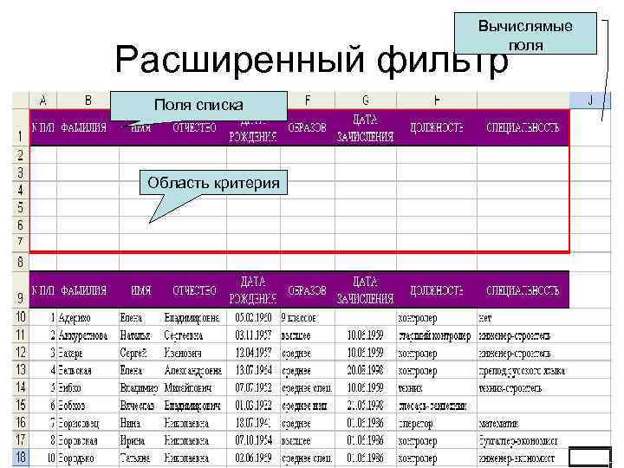Click ДАТА ЗАЧИСЛЕНИЯ header cell in row 1
Screen dimensions: 624x468
click(366, 127)
